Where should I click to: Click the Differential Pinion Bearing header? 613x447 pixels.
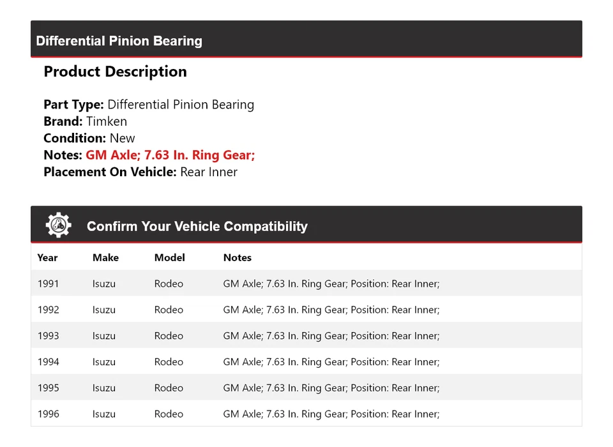(x=119, y=41)
